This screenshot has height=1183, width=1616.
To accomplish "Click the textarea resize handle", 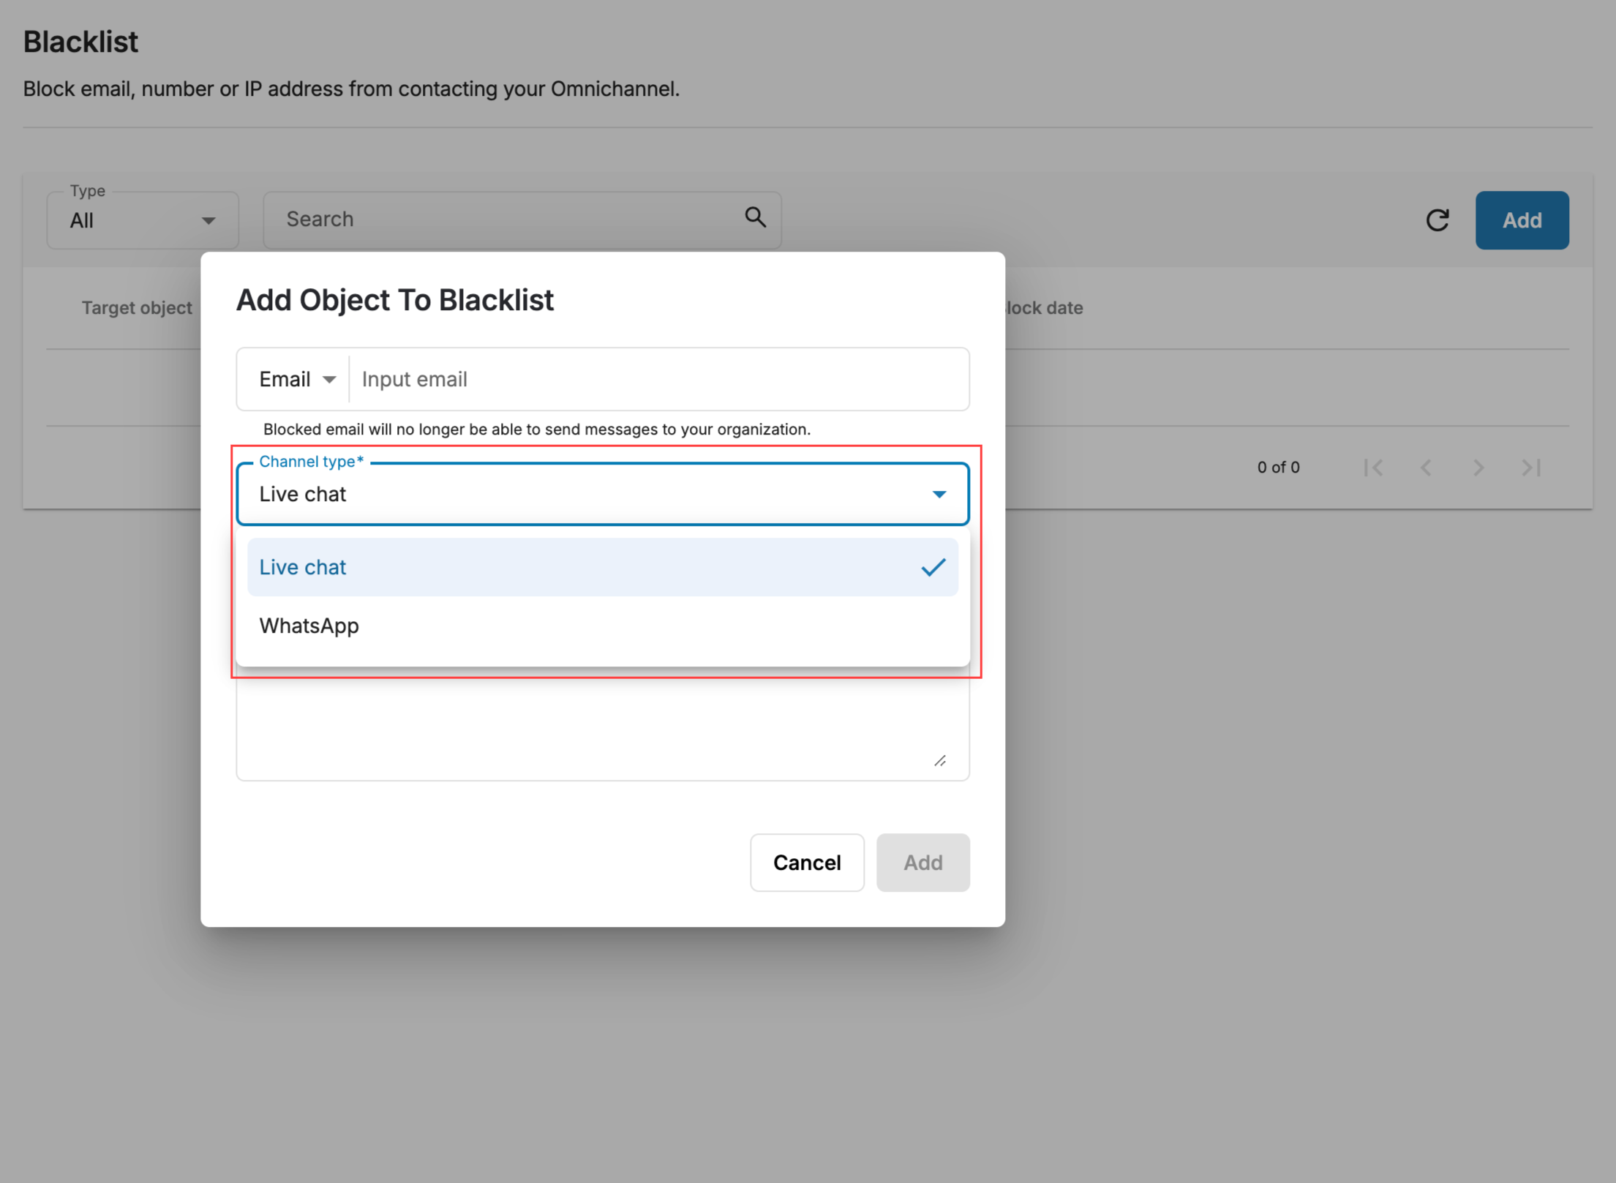I will (x=940, y=761).
